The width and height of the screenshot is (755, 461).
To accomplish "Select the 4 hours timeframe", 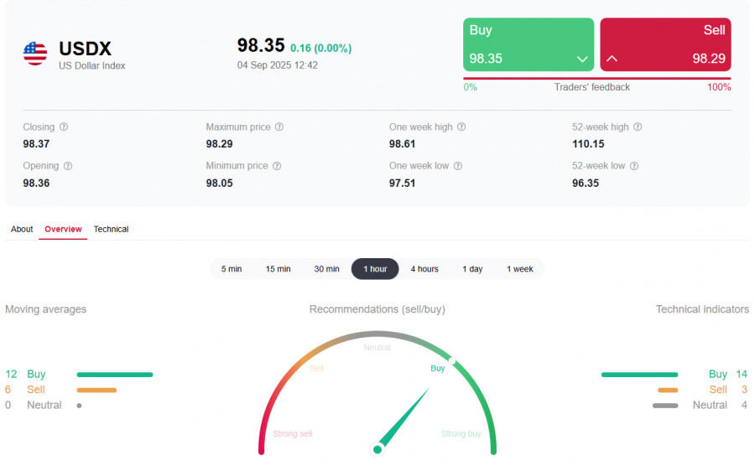I will 424,269.
